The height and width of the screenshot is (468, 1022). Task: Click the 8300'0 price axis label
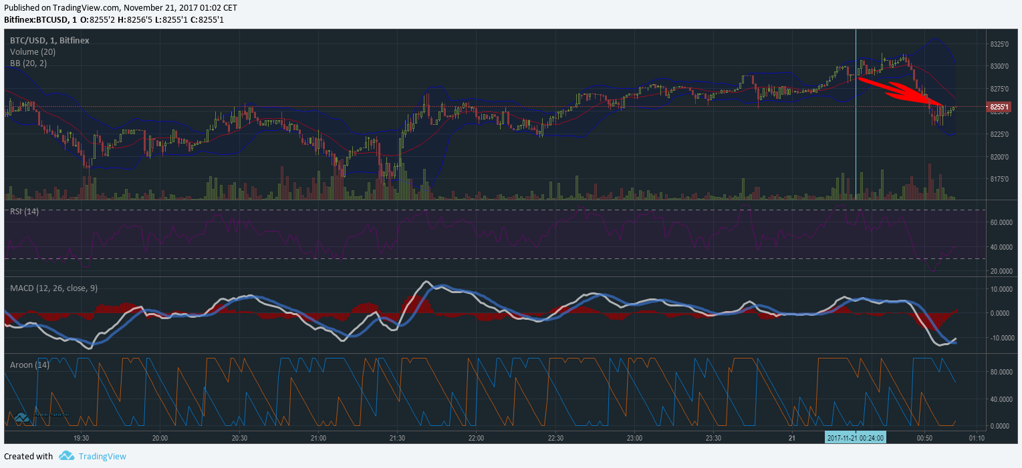click(999, 67)
